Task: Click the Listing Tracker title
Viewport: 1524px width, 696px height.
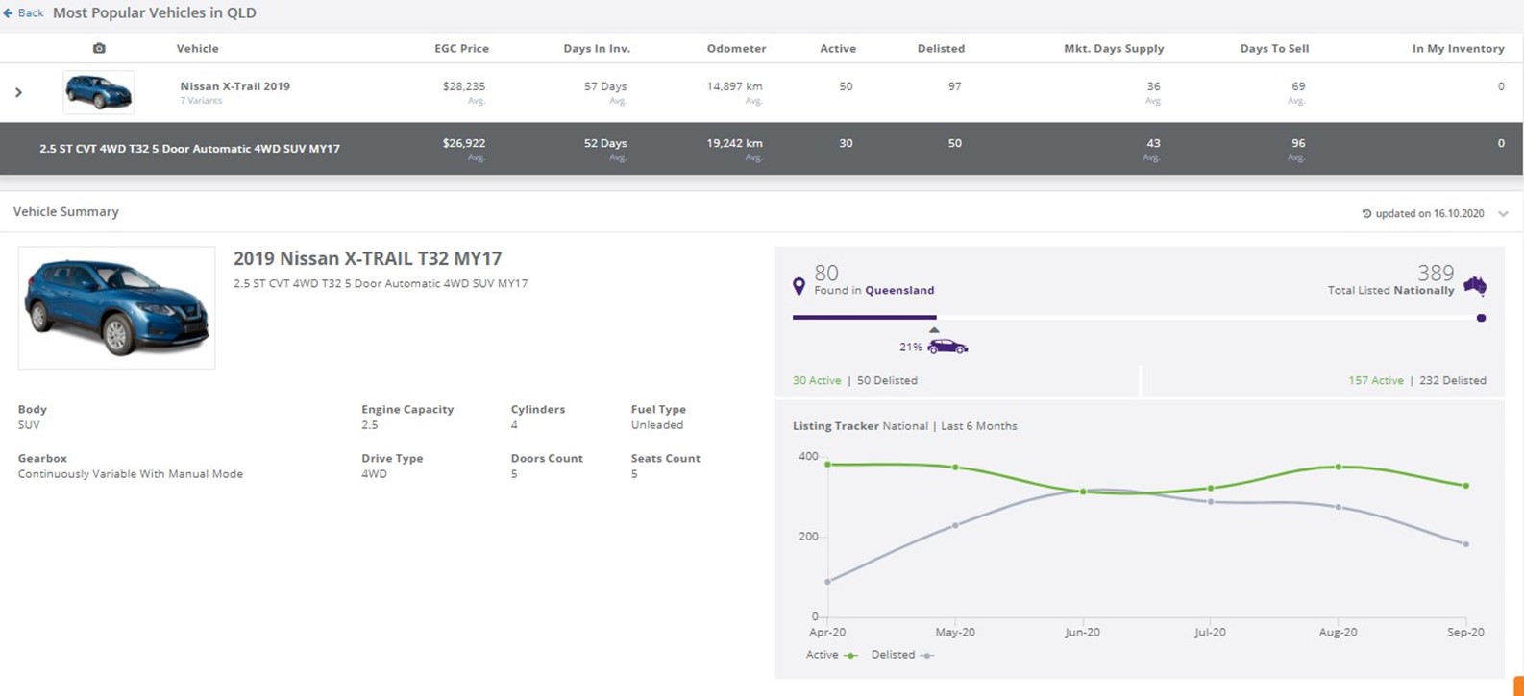Action: coord(835,426)
